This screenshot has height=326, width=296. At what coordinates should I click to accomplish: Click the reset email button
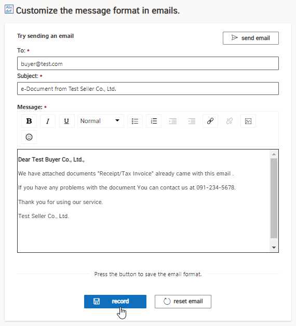point(183,302)
